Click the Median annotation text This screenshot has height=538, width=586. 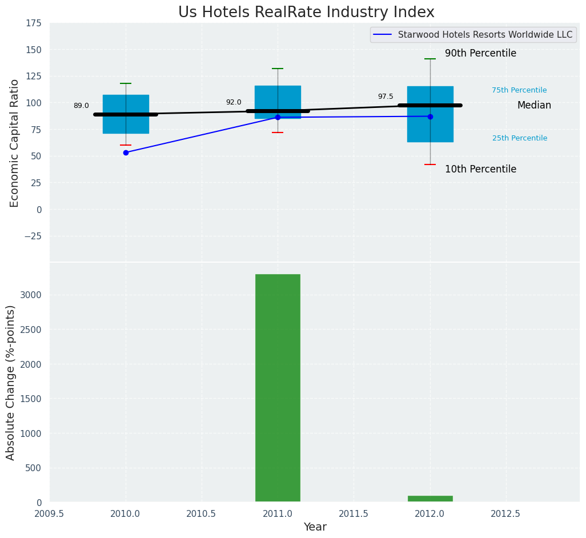[x=534, y=105]
